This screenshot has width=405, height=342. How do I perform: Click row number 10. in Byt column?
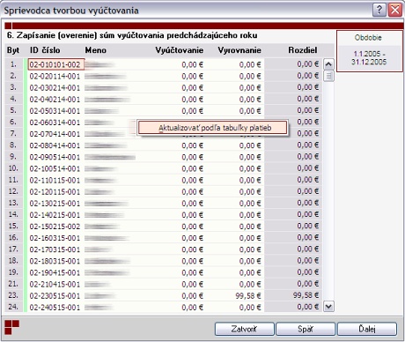pos(13,168)
